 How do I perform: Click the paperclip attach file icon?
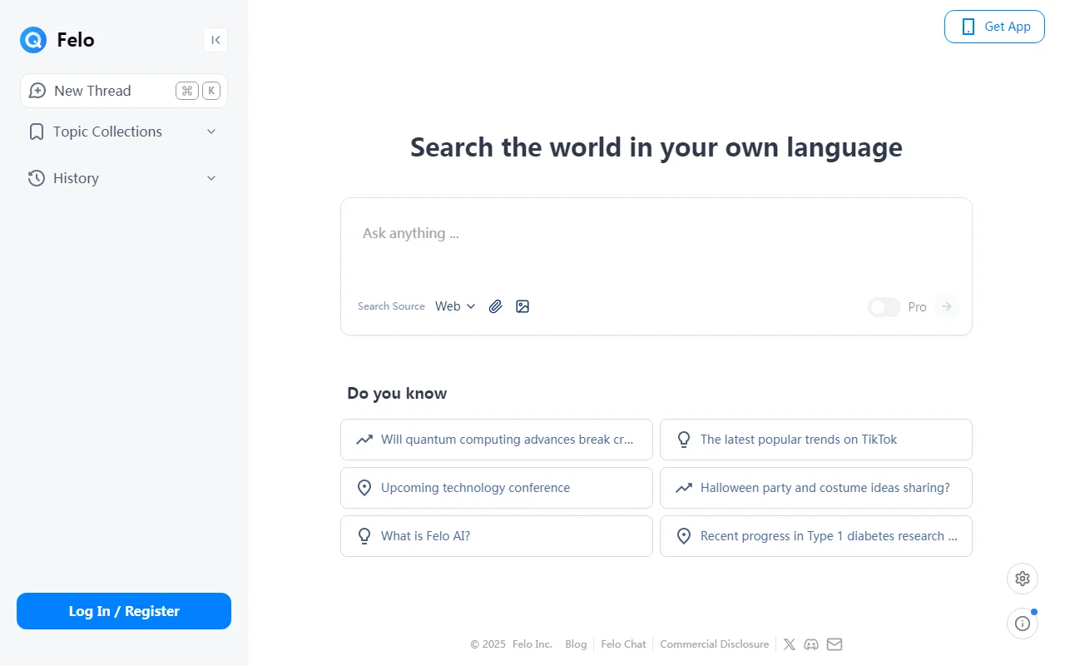point(496,306)
